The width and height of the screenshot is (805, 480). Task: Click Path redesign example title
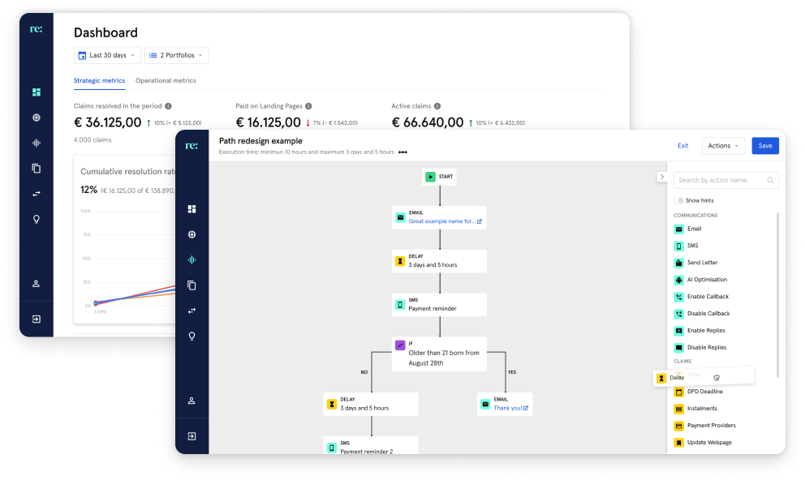click(260, 141)
